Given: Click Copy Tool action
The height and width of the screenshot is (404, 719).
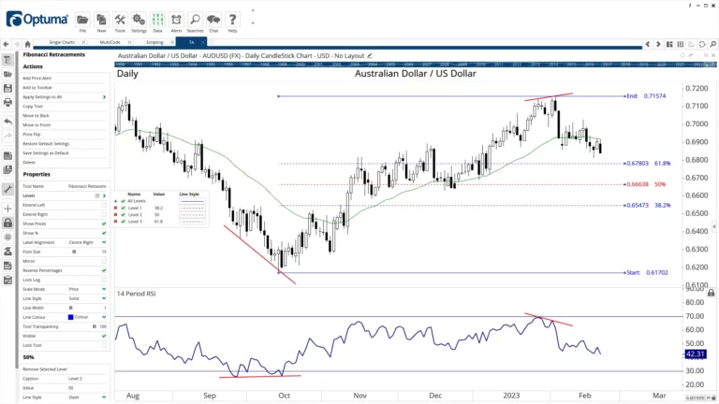Looking at the screenshot, I should pyautogui.click(x=33, y=107).
